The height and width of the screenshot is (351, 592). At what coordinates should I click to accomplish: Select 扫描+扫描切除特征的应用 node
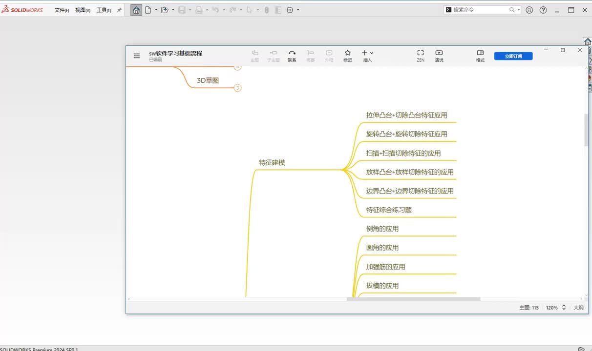(x=403, y=153)
